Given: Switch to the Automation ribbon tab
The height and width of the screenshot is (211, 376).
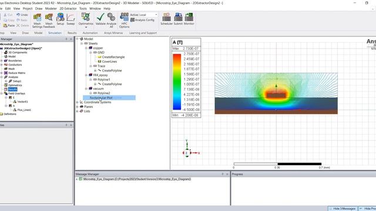Looking at the screenshot, I should pos(90,33).
